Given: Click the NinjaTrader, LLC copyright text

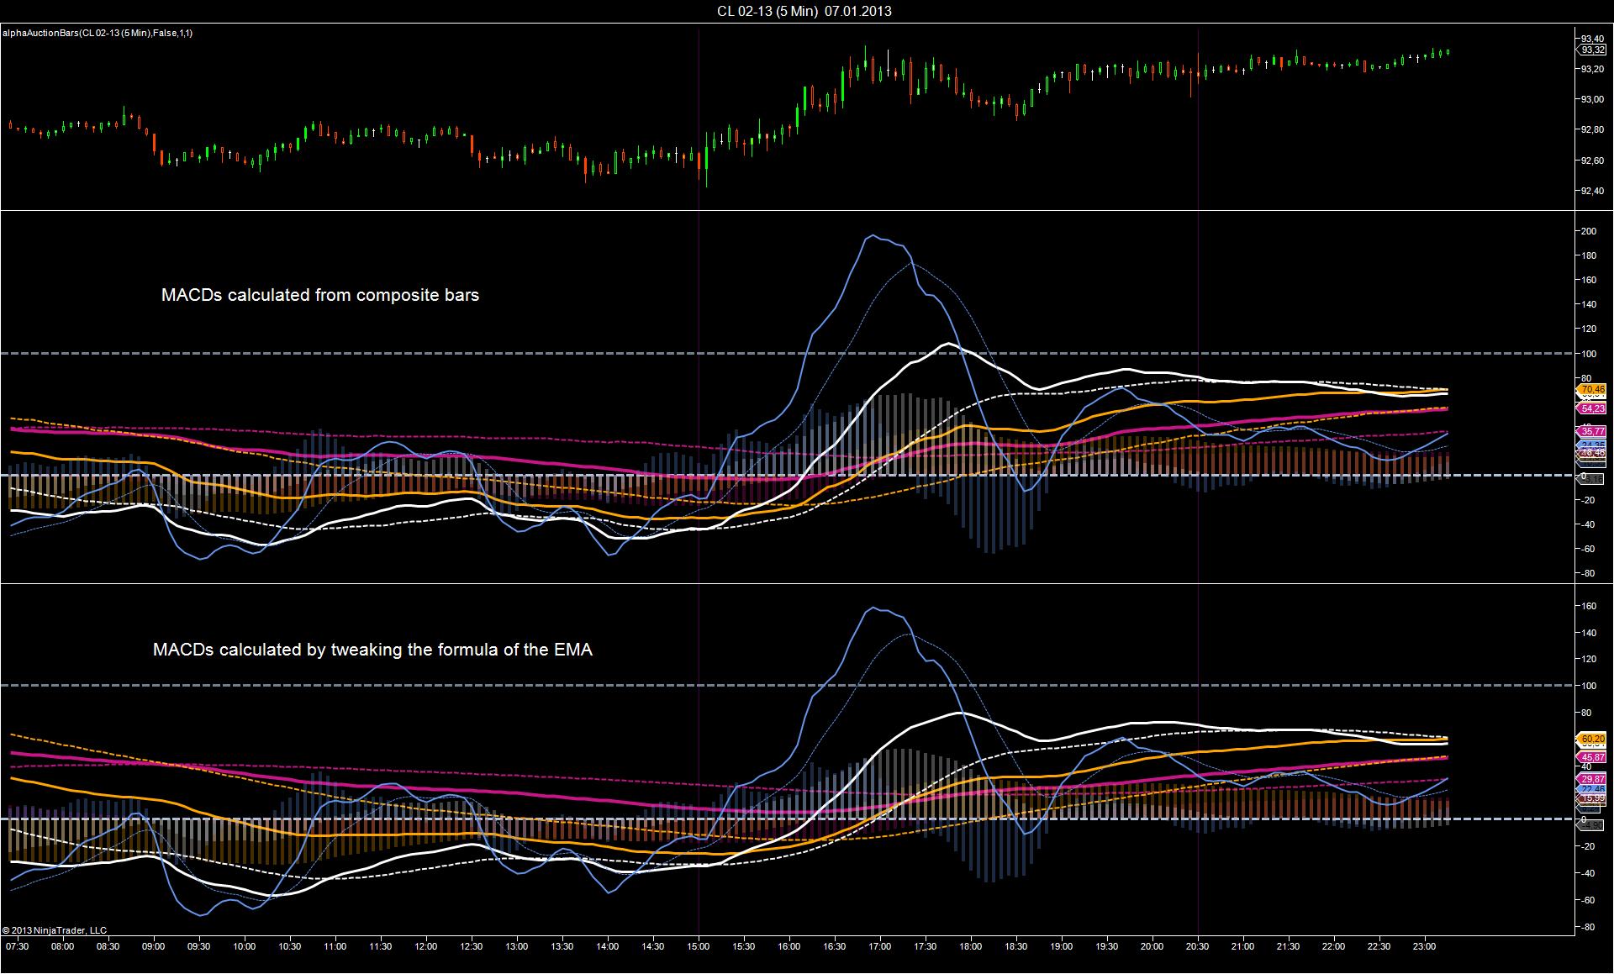Looking at the screenshot, I should (55, 930).
